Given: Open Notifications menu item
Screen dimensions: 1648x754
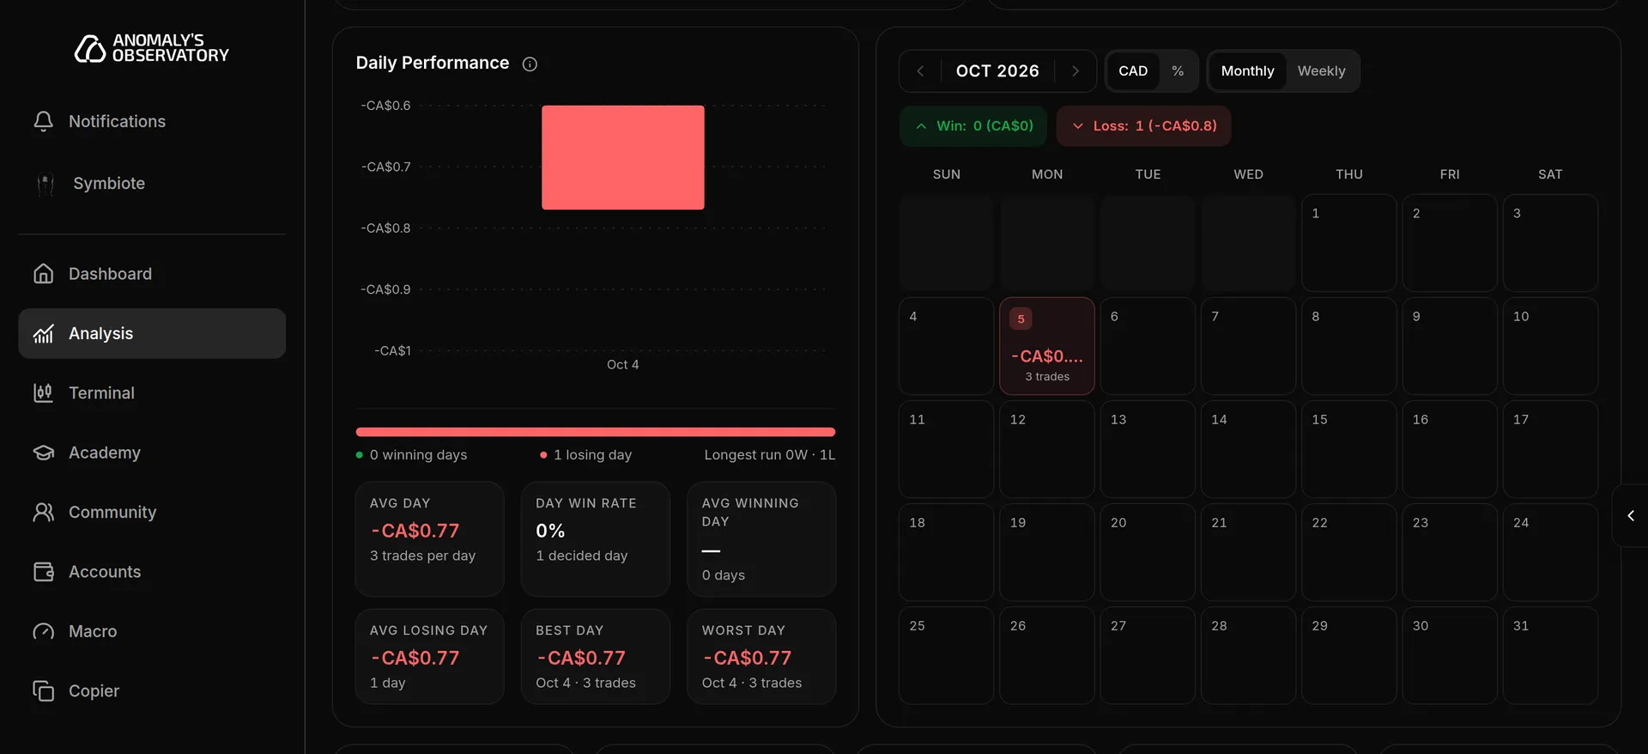Looking at the screenshot, I should pos(152,121).
